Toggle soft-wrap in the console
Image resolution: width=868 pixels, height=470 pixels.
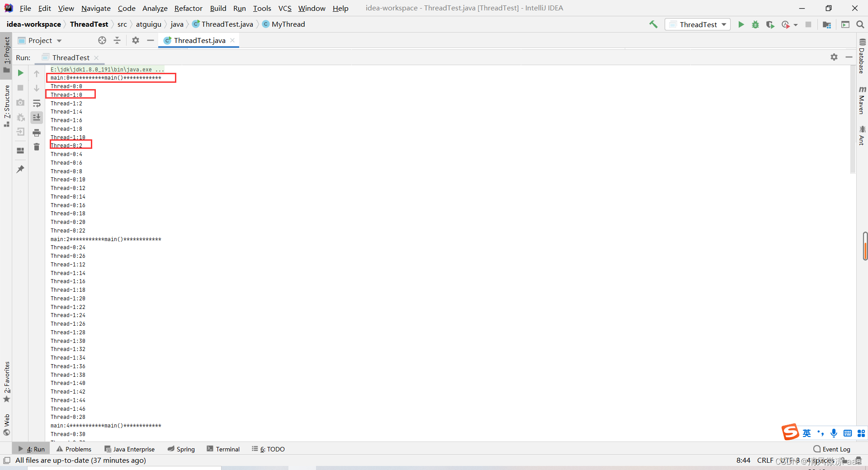coord(37,103)
